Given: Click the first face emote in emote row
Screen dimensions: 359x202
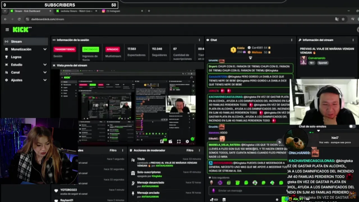Looking at the screenshot, I should pos(211,183).
